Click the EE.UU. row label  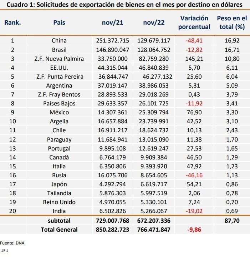(x=59, y=68)
